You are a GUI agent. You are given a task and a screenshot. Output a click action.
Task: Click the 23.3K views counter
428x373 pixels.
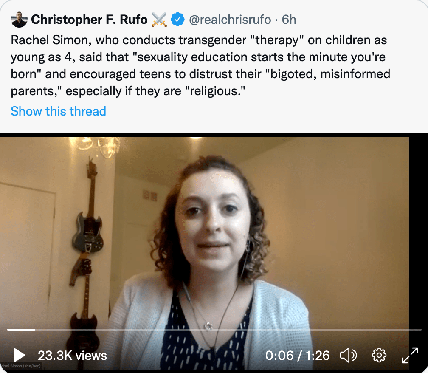[72, 355]
